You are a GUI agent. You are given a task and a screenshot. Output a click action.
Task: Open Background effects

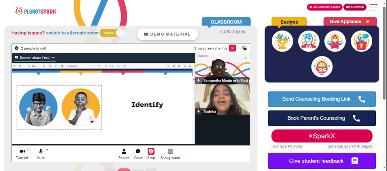(170, 154)
